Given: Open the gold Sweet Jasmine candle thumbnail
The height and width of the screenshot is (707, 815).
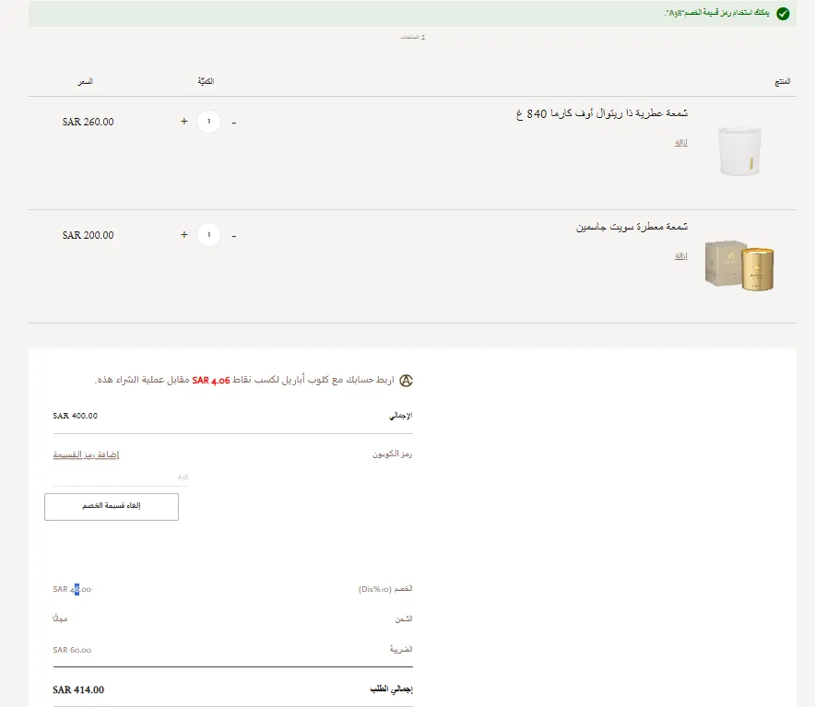Looking at the screenshot, I should tap(739, 265).
